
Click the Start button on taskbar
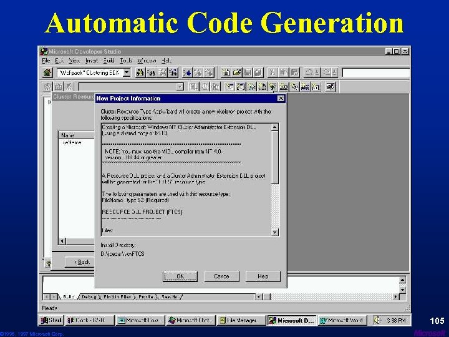(51, 320)
